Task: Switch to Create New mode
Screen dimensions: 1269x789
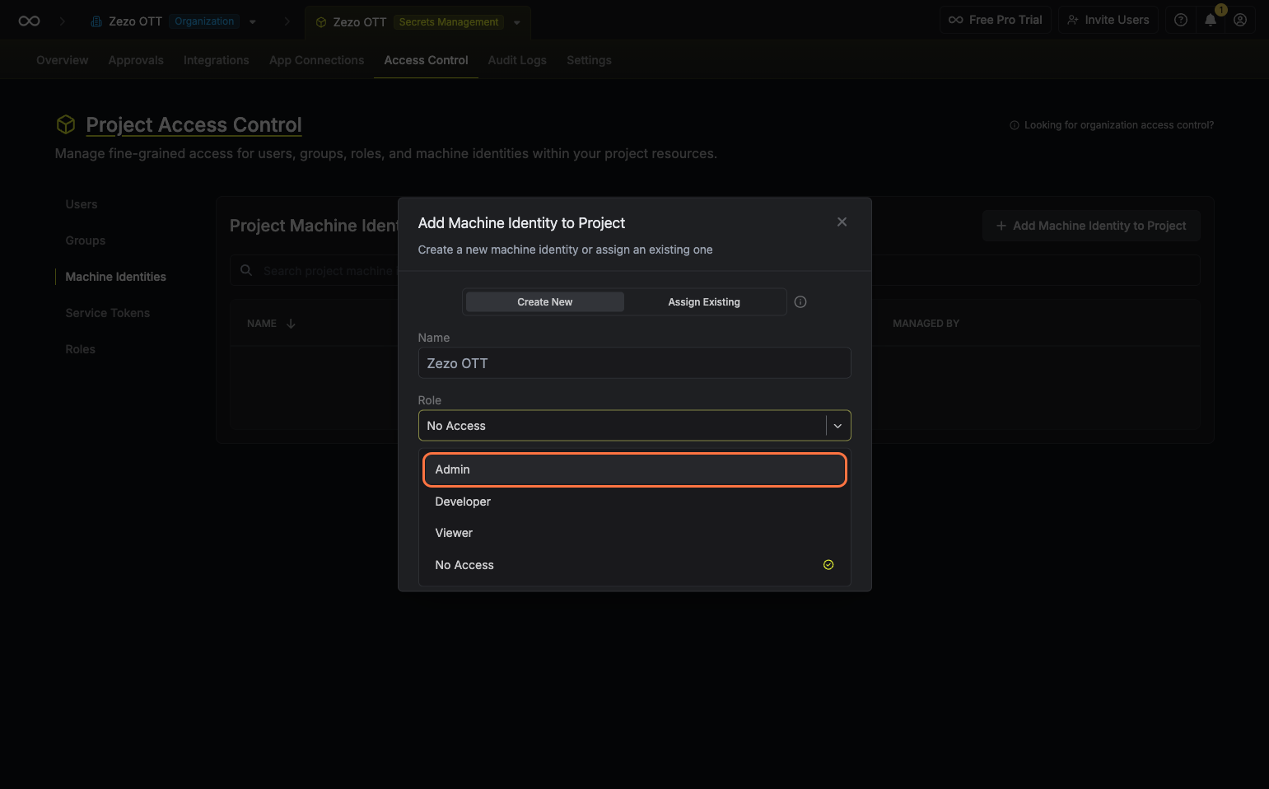Action: click(544, 302)
